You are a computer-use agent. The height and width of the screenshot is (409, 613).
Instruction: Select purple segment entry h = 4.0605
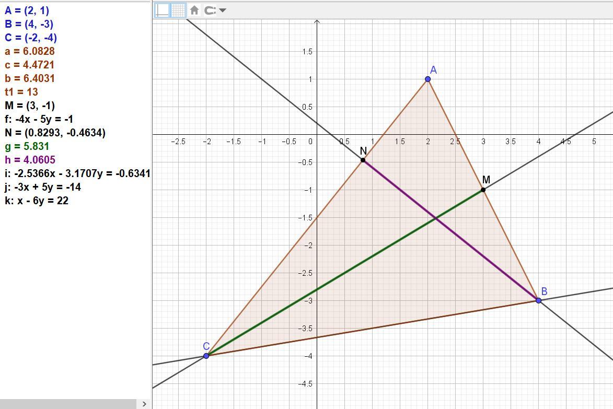[30, 160]
